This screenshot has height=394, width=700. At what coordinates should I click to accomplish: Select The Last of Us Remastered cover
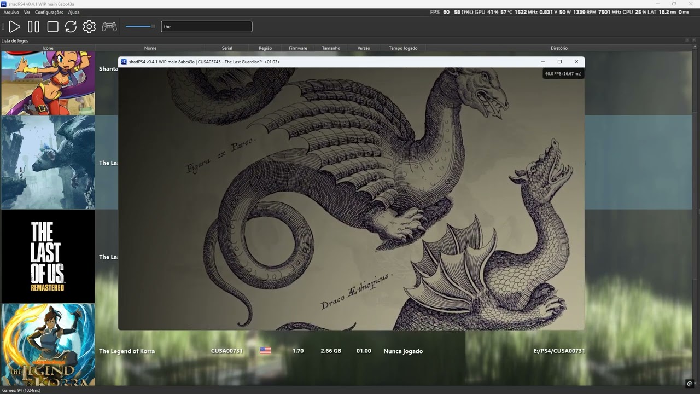(48, 257)
